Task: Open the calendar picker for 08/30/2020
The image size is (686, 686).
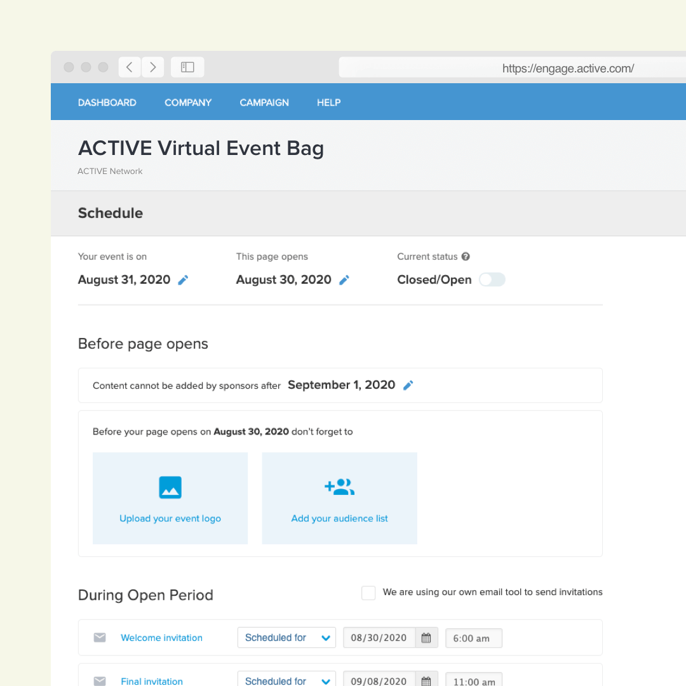Action: tap(427, 637)
